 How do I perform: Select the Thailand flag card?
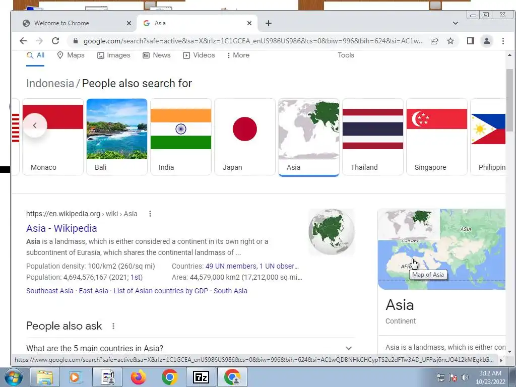click(x=372, y=137)
